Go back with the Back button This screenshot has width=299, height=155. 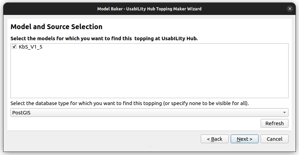coord(214,139)
